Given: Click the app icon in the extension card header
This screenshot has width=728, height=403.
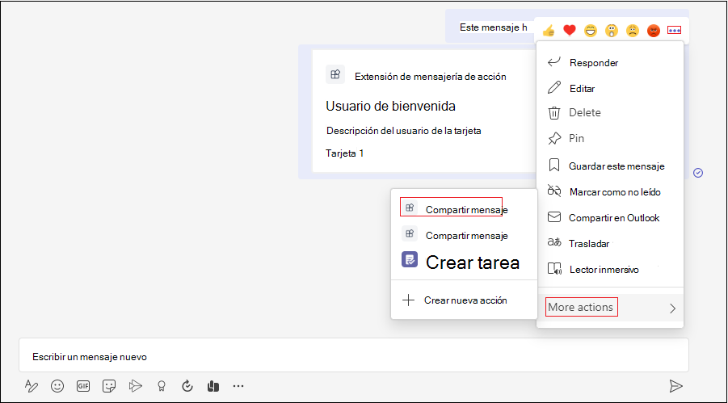Looking at the screenshot, I should point(335,74).
